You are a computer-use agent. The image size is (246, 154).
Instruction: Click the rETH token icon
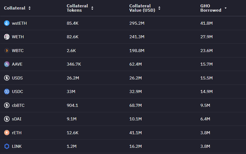[7, 133]
